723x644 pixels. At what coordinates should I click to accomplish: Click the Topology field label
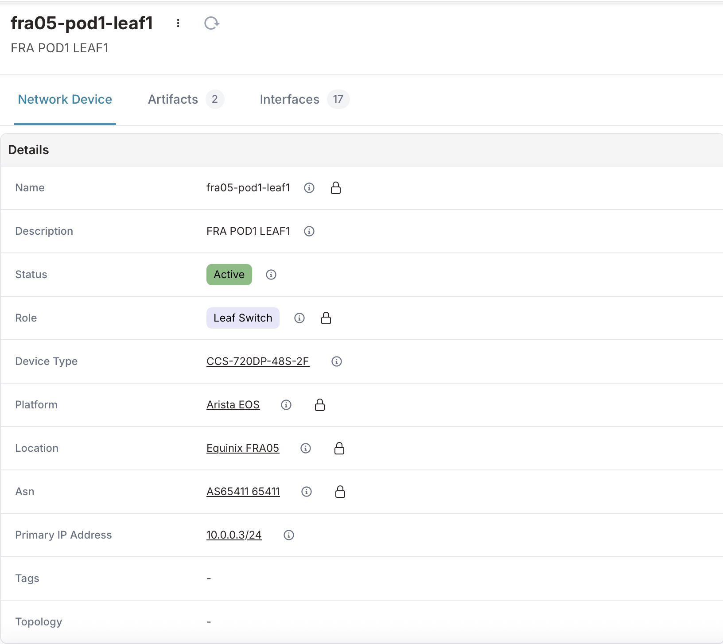pos(39,622)
